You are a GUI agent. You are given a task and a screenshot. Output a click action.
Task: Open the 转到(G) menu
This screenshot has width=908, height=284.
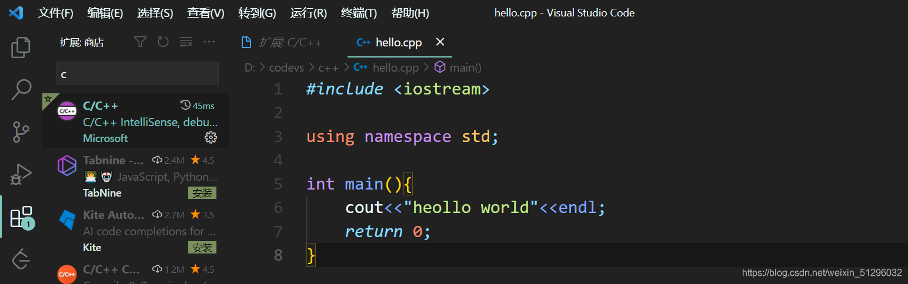pos(257,13)
